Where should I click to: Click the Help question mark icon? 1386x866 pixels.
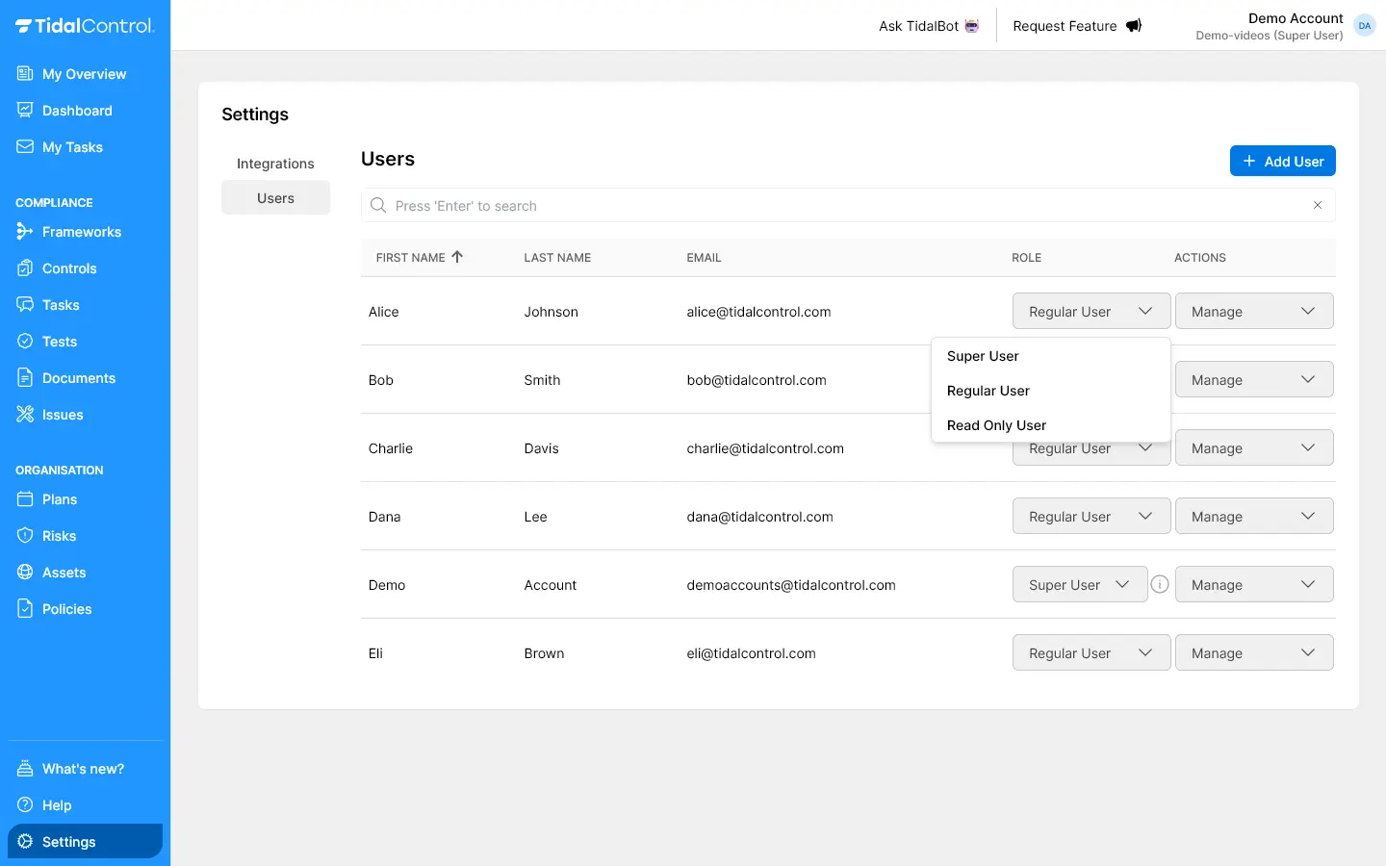tap(25, 805)
